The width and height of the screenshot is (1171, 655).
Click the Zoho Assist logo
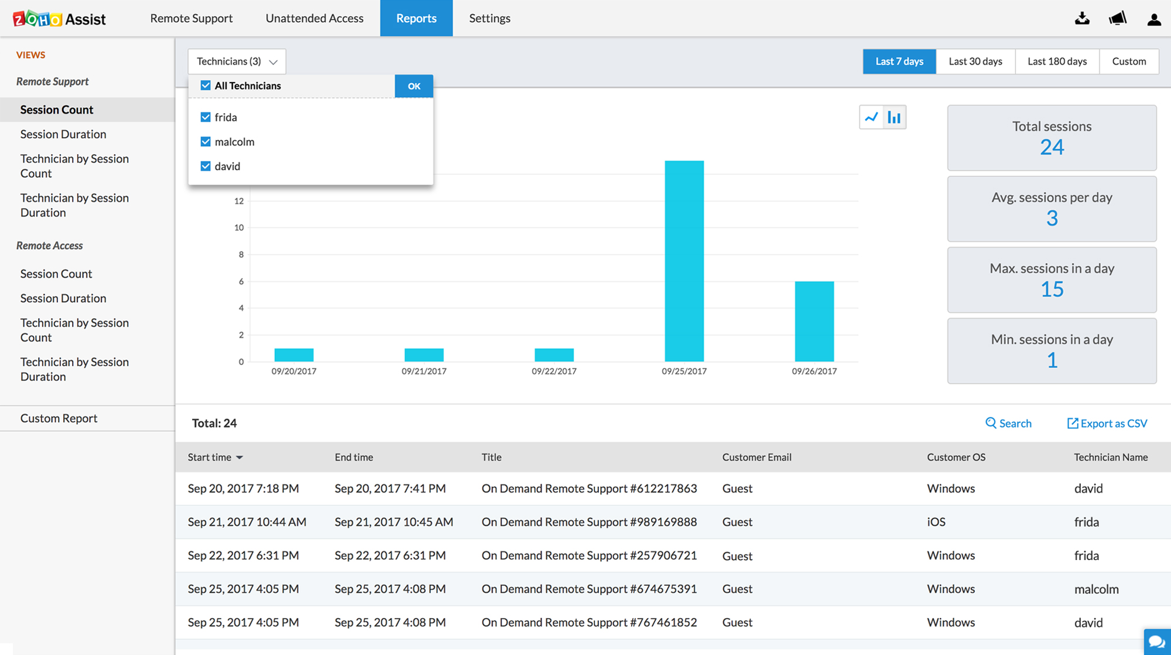pyautogui.click(x=59, y=19)
